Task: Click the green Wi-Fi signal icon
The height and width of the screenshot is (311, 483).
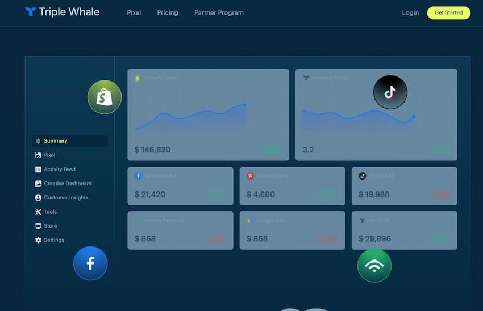Action: 374,265
